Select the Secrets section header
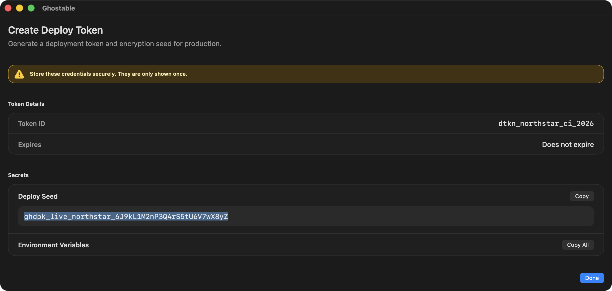612x291 pixels. point(18,175)
